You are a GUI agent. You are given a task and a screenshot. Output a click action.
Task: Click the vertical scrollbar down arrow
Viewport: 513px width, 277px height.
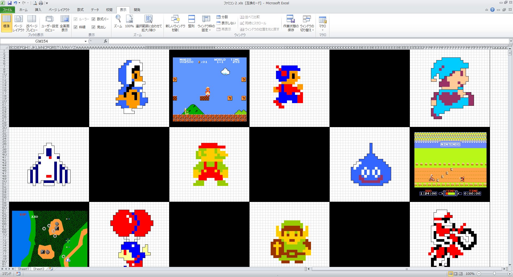point(510,265)
